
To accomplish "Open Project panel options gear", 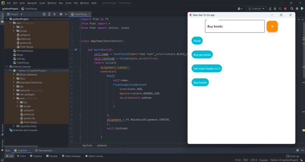I will pyautogui.click(x=61, y=14).
